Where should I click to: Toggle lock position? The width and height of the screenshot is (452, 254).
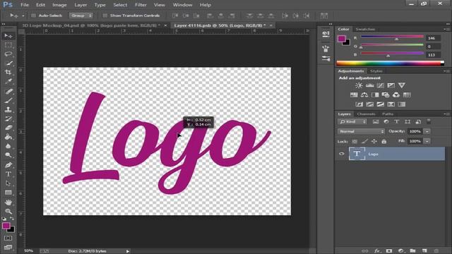(x=374, y=141)
